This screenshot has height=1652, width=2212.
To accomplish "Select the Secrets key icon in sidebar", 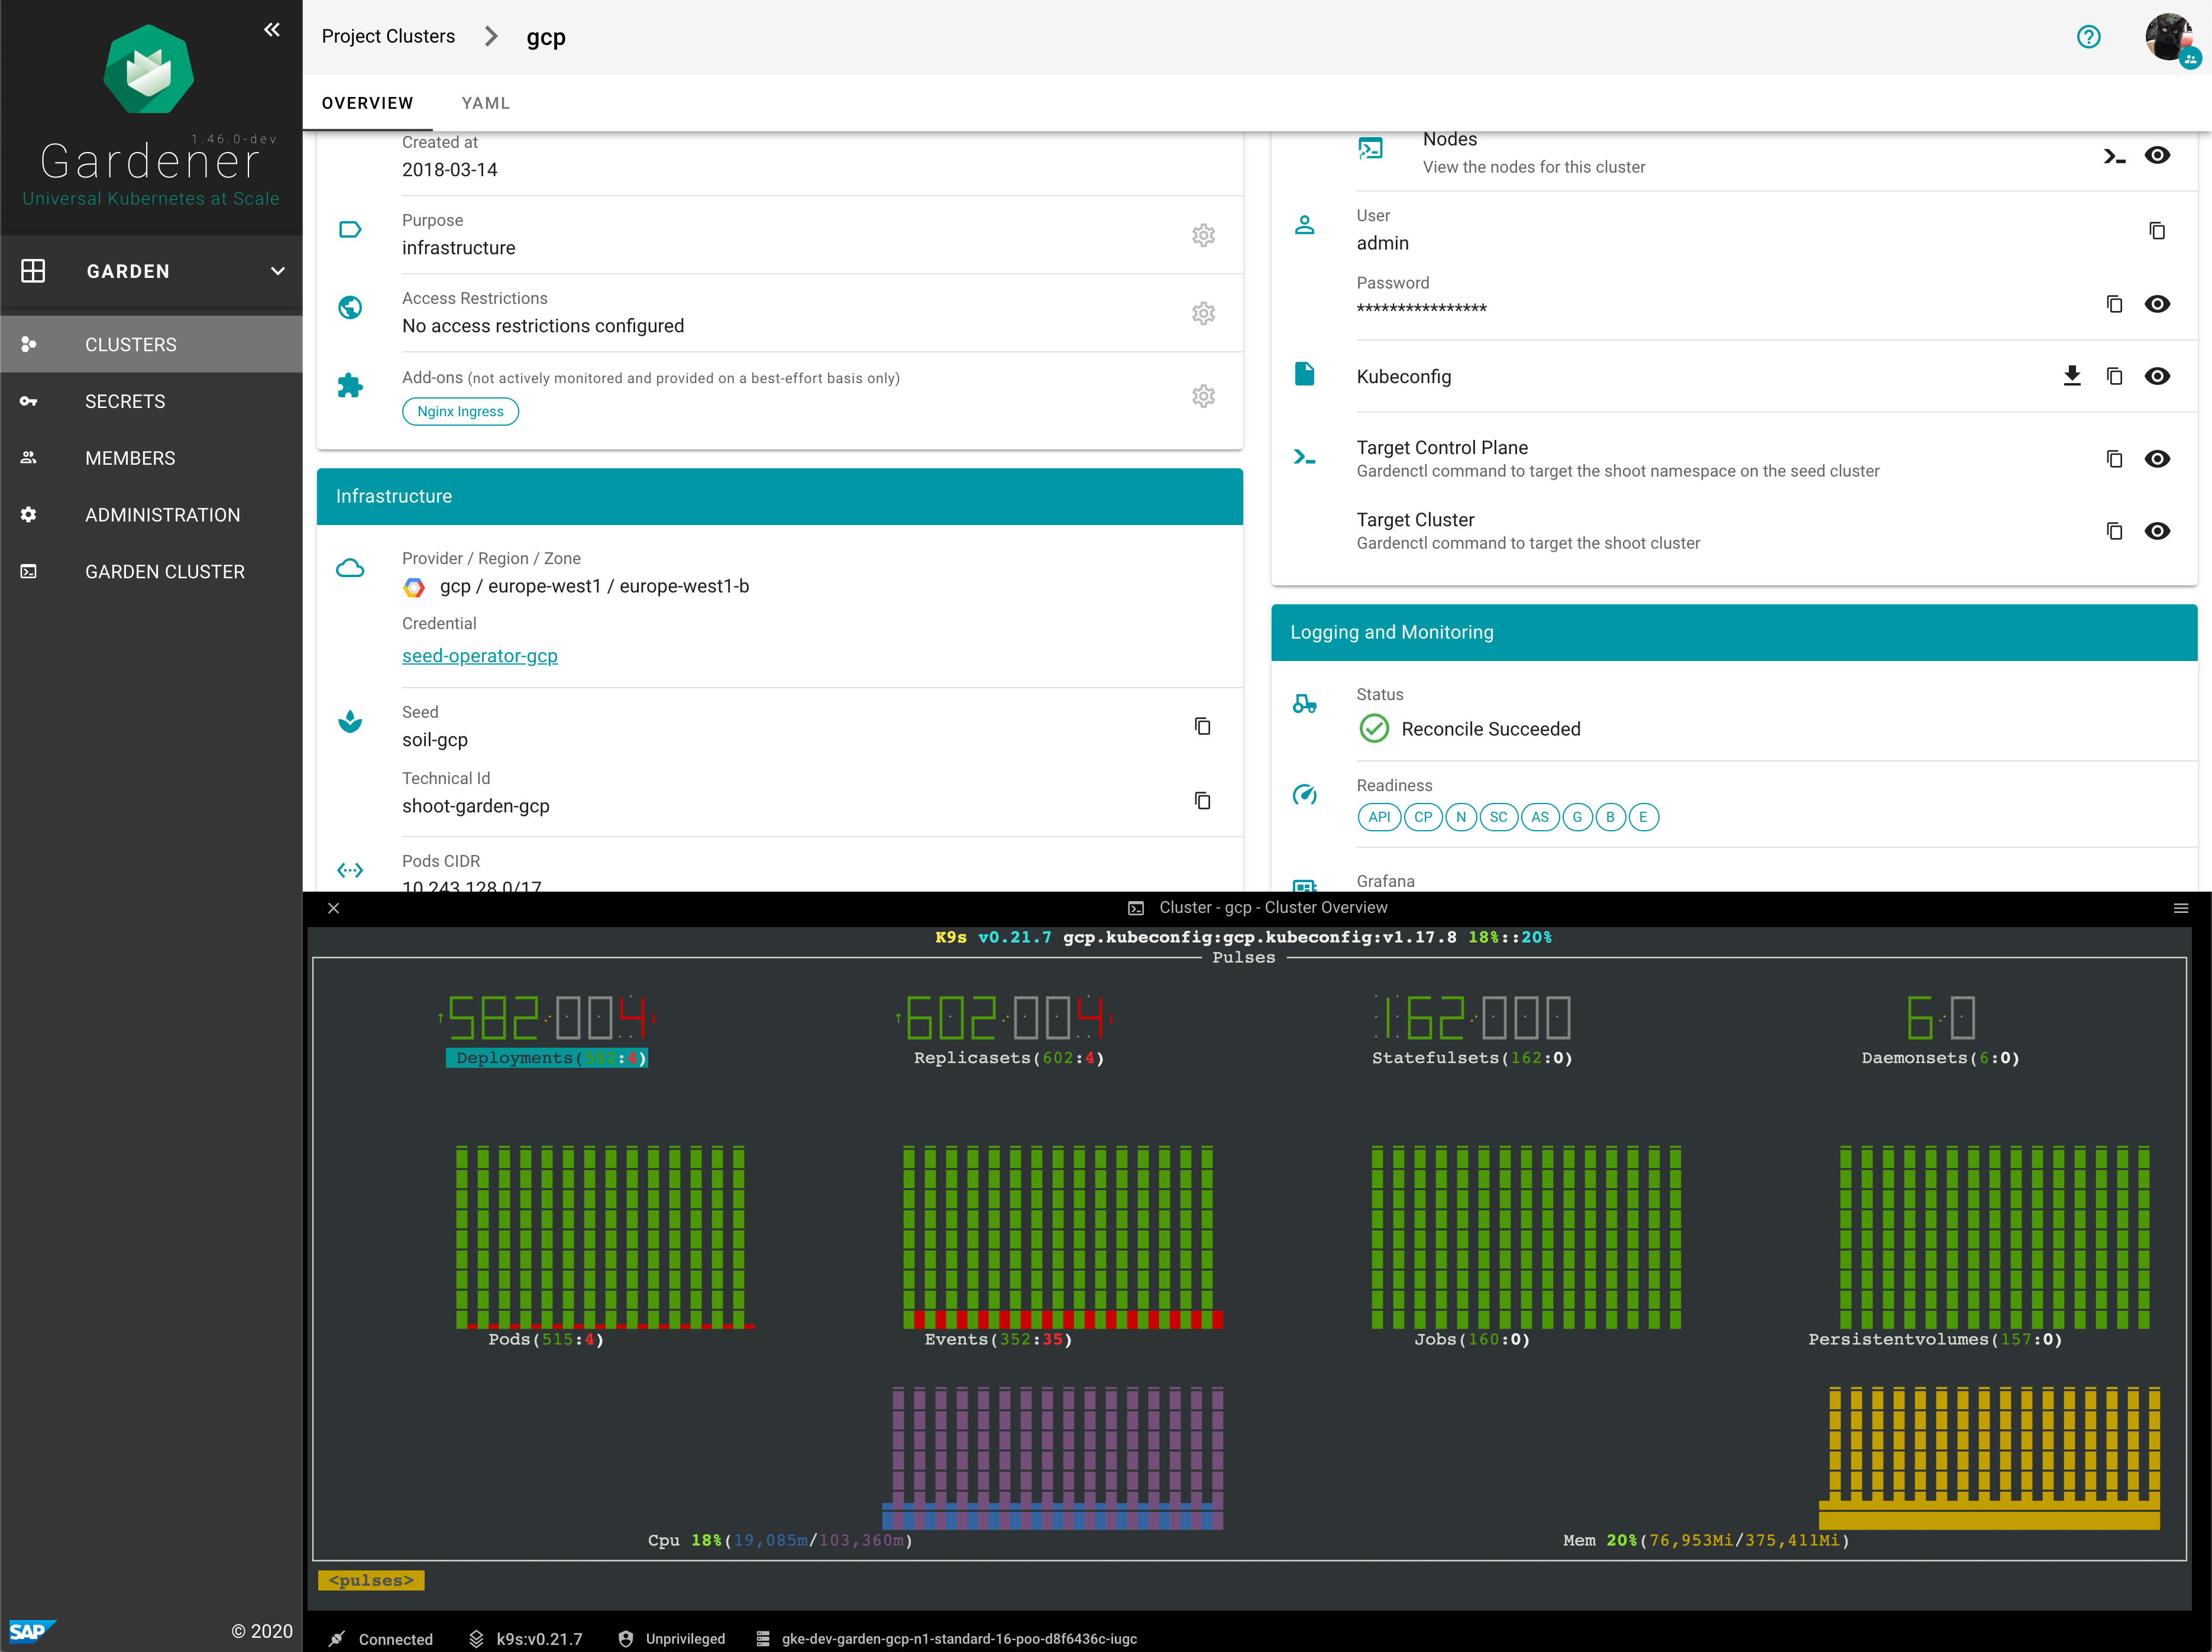I will 28,401.
